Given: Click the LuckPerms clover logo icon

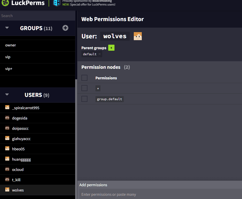Looking at the screenshot, I should 5,3.
